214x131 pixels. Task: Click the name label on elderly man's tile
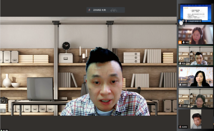coord(184,127)
